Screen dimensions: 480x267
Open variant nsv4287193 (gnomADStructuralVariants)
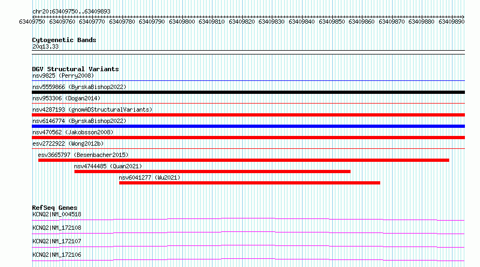click(x=92, y=109)
